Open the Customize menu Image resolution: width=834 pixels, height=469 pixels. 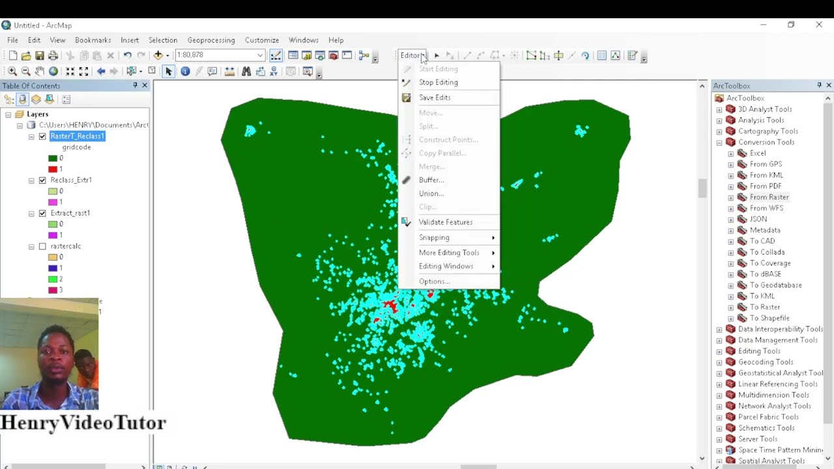[x=262, y=40]
